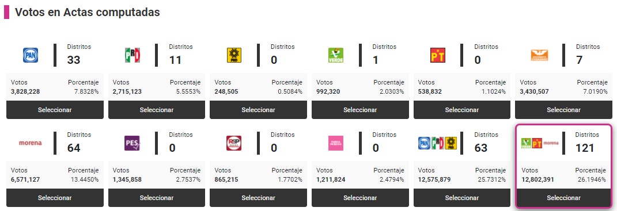Click the PES purple logo icon
617x211 pixels.
click(133, 143)
